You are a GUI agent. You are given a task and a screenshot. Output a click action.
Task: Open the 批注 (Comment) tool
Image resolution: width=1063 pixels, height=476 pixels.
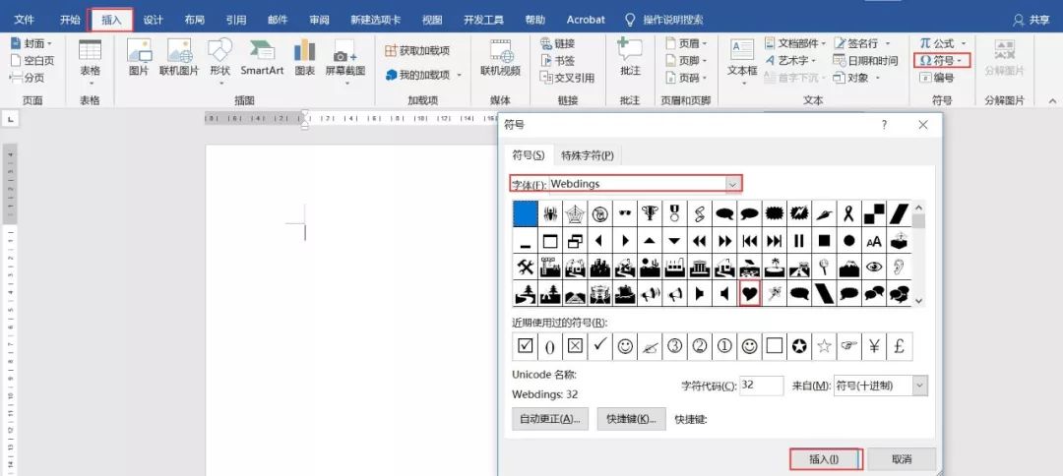[x=630, y=57]
